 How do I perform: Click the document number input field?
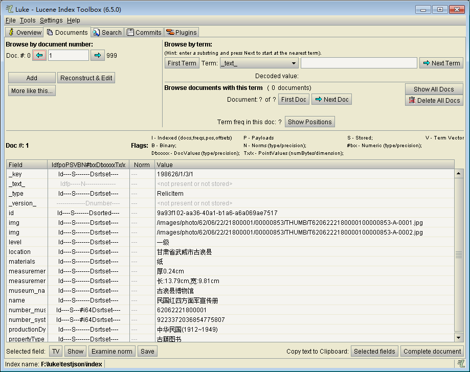click(69, 55)
